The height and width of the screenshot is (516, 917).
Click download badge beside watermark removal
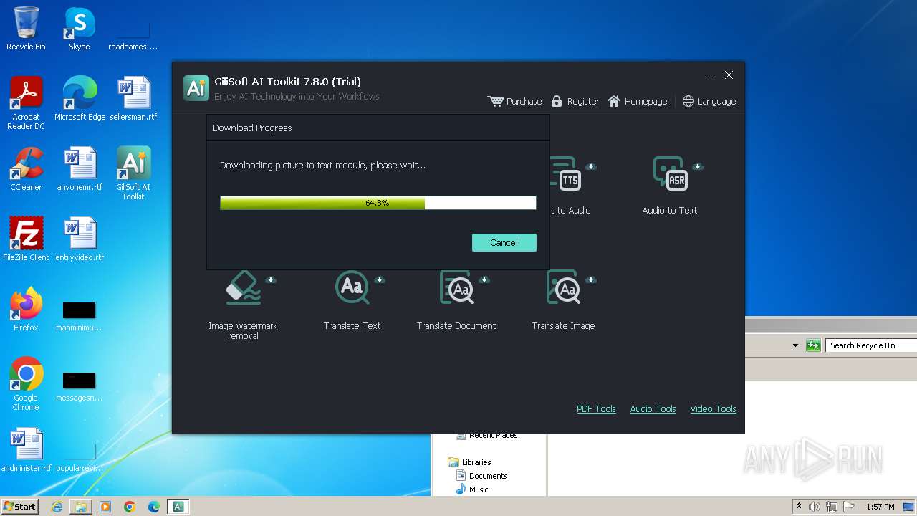click(x=271, y=279)
